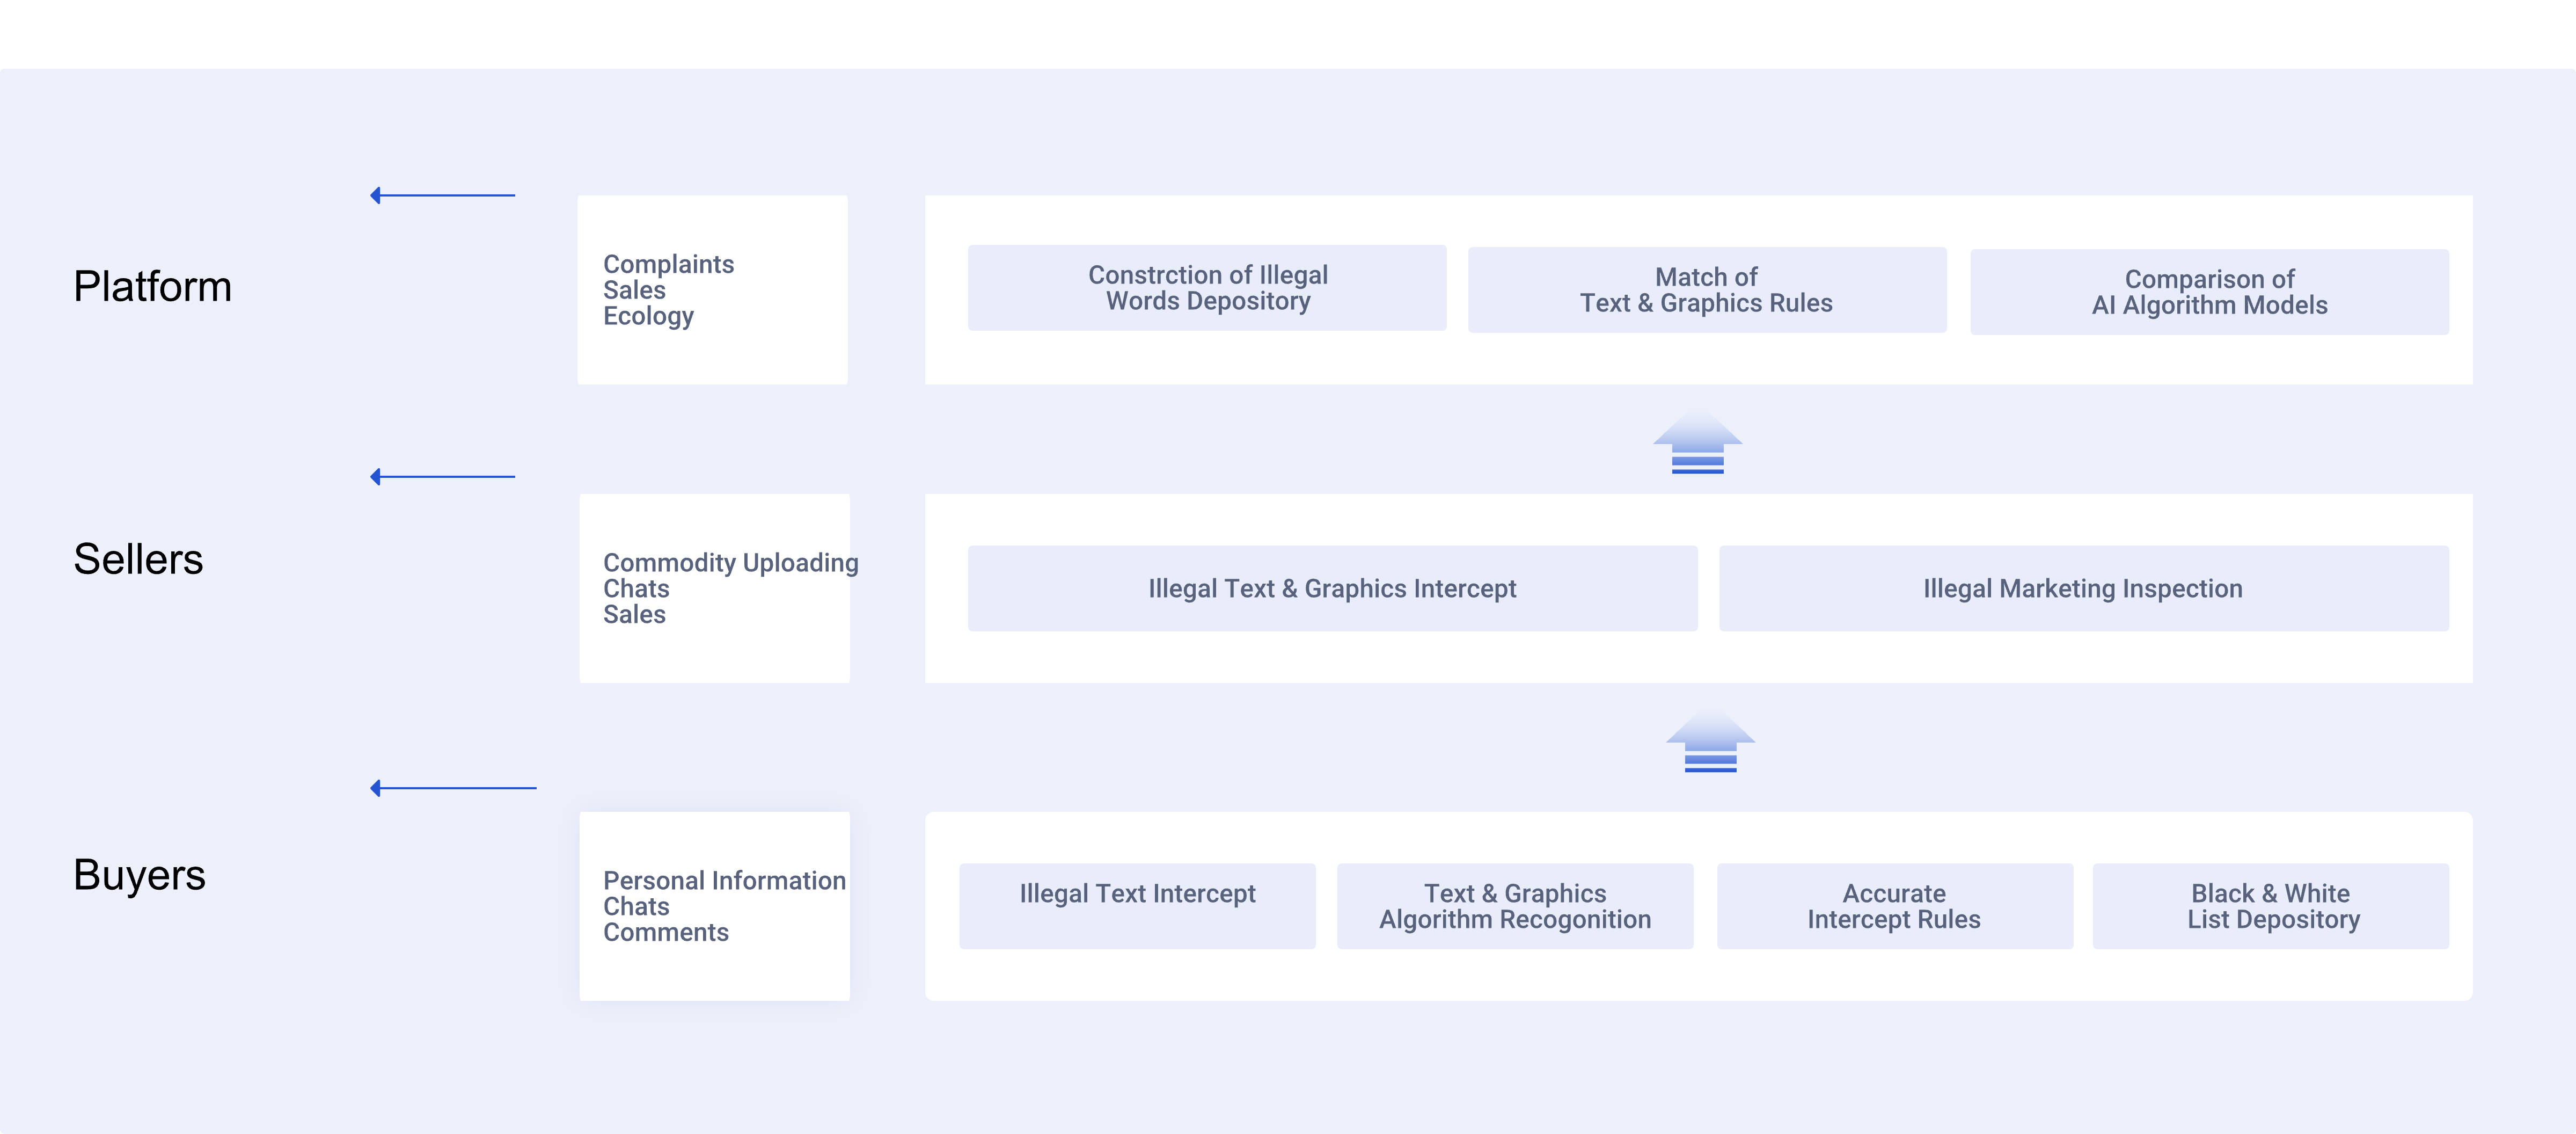
Task: Select the Platform heading
Action: pos(152,287)
